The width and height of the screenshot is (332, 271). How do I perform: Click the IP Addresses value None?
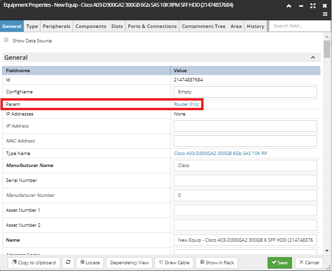pos(179,114)
